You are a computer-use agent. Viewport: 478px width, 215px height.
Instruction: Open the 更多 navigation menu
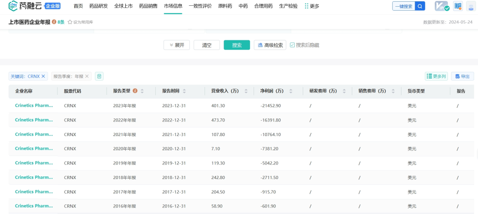pos(312,6)
